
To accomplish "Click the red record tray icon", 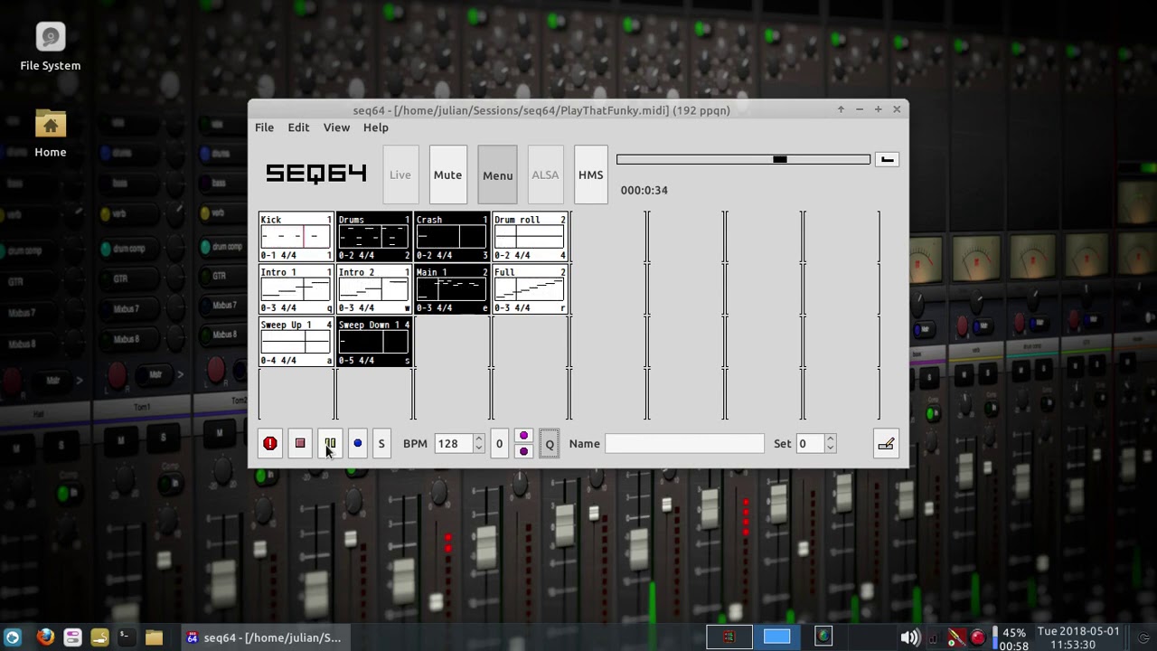I will tap(977, 637).
